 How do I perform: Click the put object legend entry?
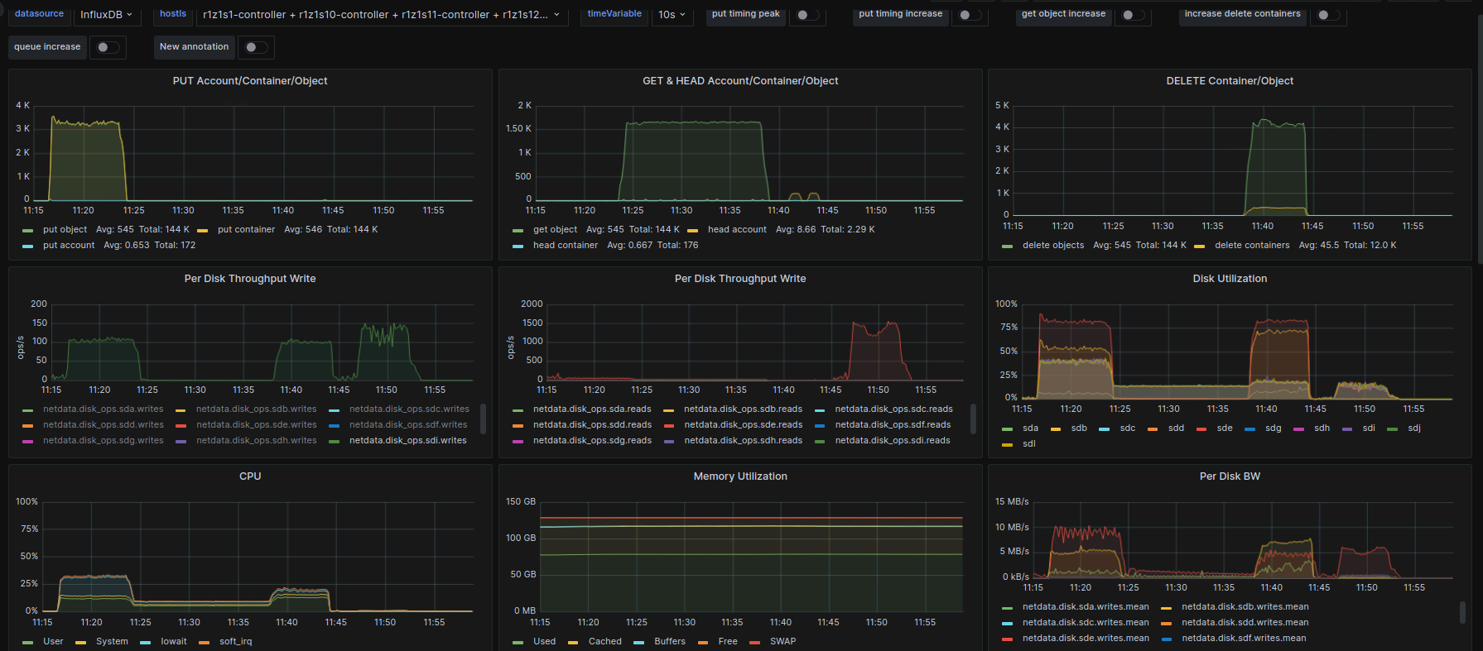pos(65,230)
